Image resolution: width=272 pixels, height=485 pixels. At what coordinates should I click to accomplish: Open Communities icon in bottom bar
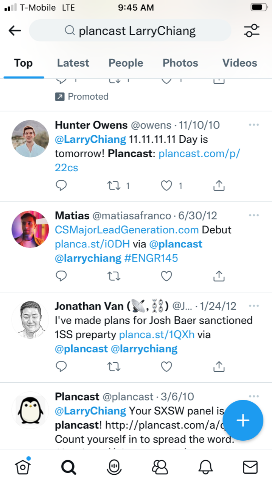click(160, 468)
